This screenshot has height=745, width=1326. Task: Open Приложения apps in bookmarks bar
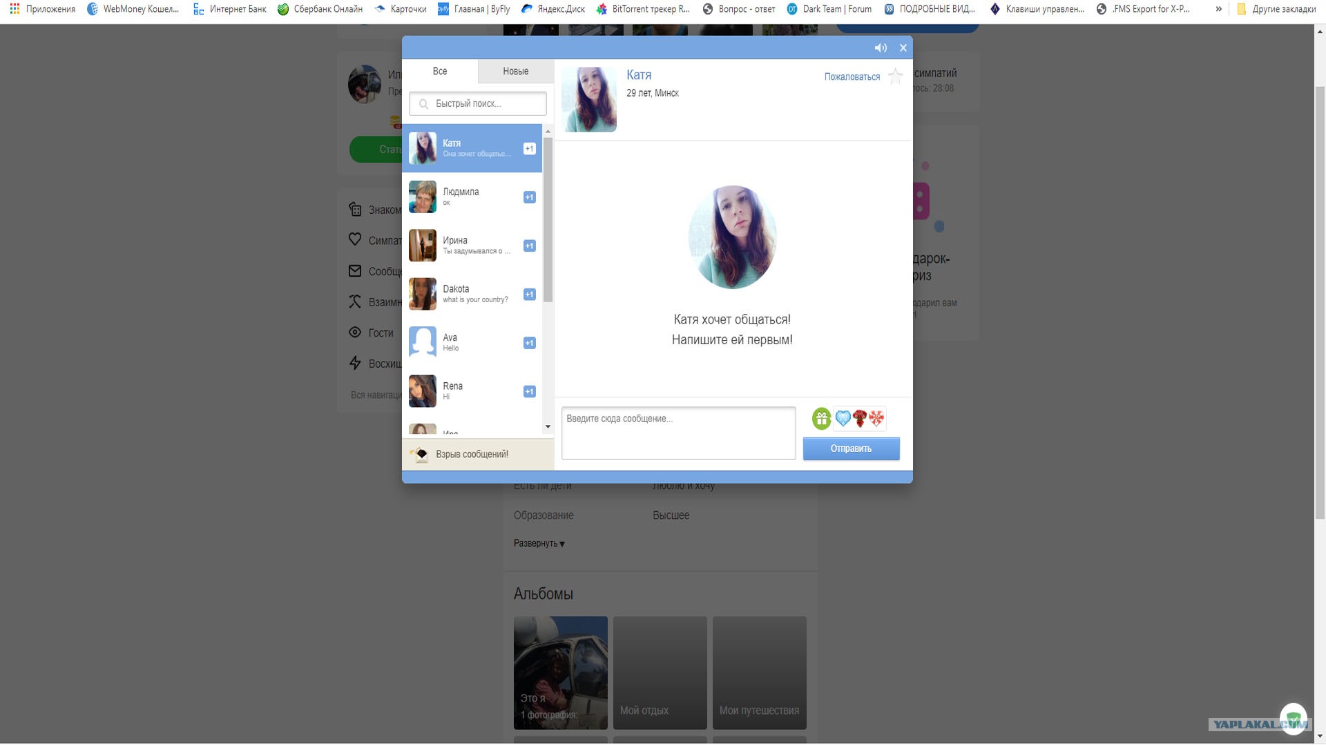pyautogui.click(x=43, y=9)
